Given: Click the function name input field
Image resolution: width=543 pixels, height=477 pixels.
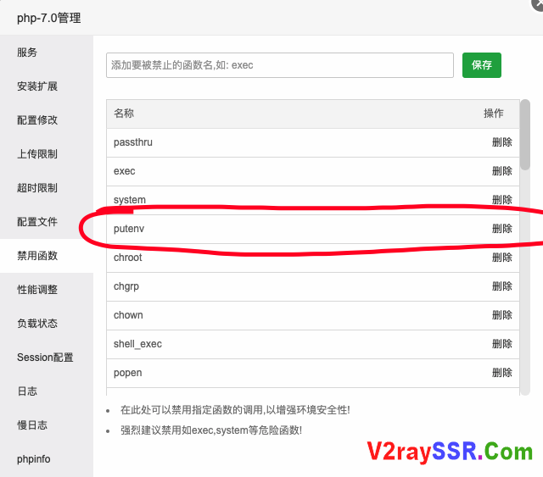Looking at the screenshot, I should point(279,65).
